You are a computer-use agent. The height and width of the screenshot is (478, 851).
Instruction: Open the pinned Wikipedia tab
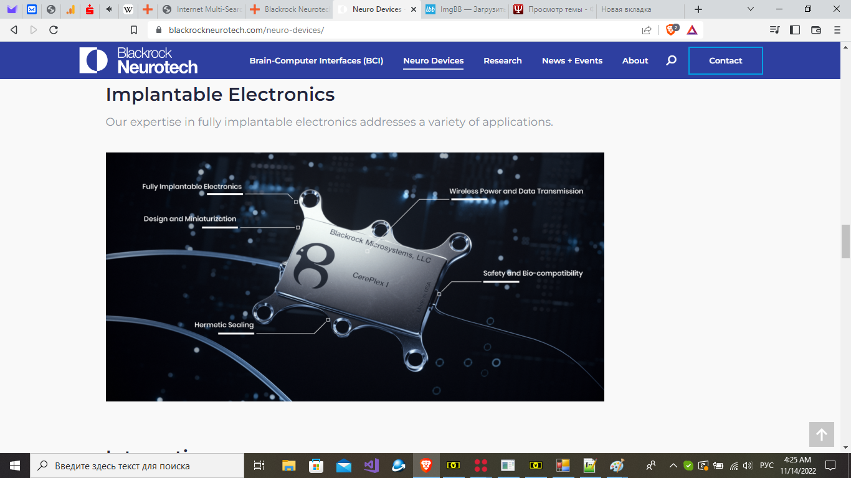click(128, 9)
